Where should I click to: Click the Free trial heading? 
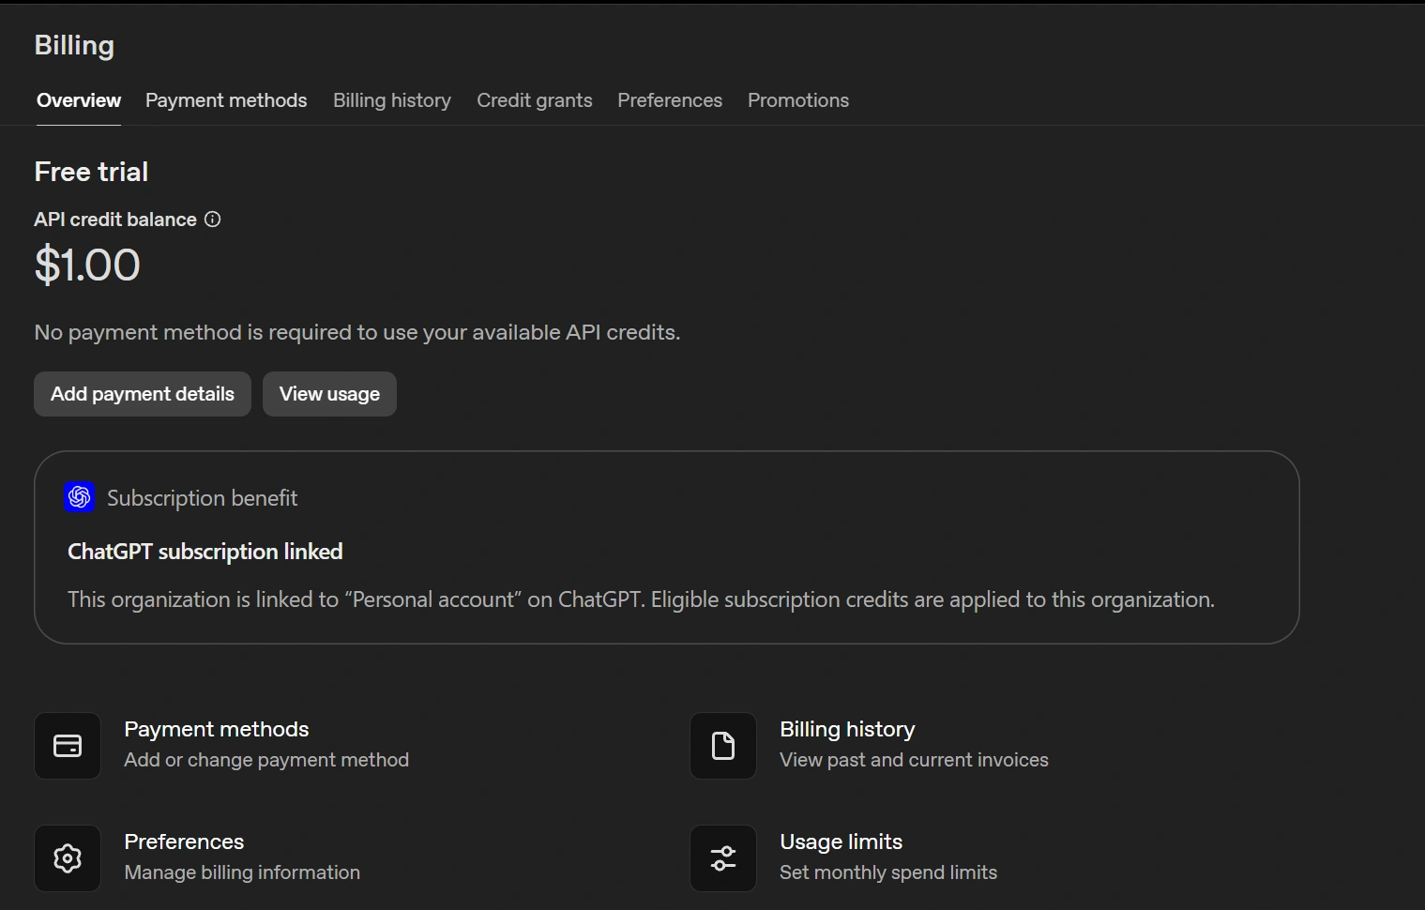pos(91,172)
